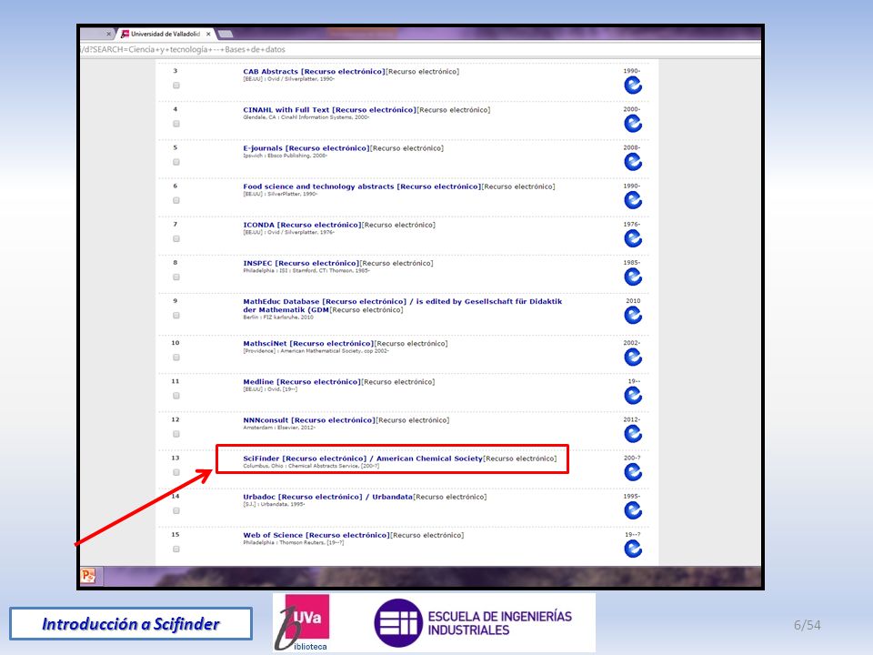This screenshot has width=873, height=655.
Task: Tick the checkbox for record 11 Medline
Action: point(176,396)
